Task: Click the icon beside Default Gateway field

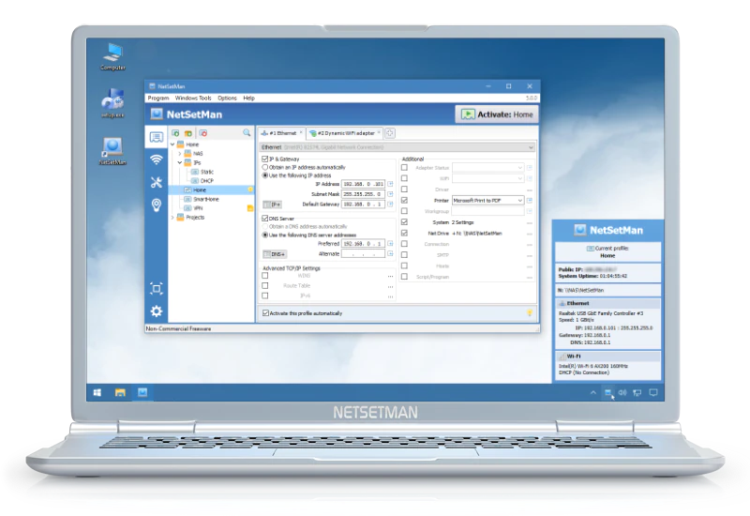Action: click(x=390, y=204)
